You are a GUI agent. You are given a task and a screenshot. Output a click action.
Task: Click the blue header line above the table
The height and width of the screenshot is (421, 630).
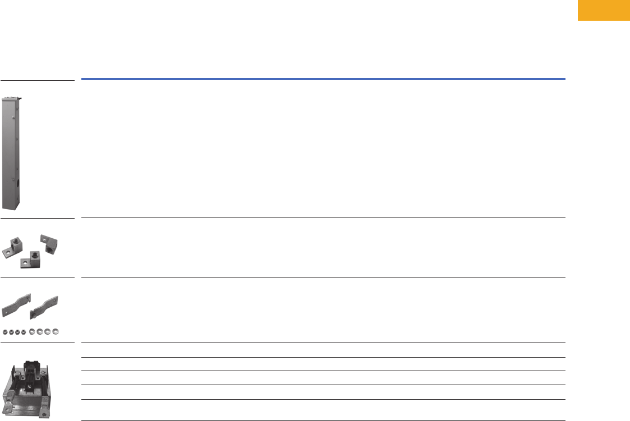click(x=323, y=79)
